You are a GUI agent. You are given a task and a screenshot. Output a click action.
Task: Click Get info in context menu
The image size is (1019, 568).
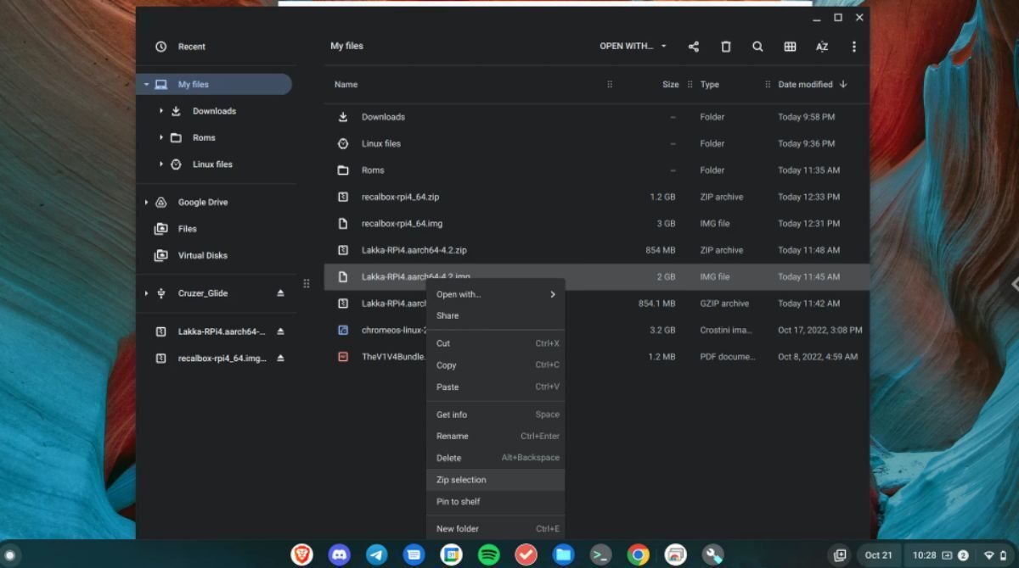(x=451, y=415)
